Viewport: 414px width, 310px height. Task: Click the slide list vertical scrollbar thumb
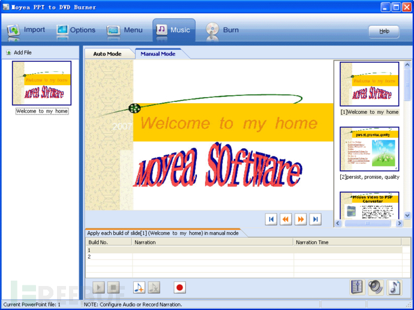coord(407,85)
